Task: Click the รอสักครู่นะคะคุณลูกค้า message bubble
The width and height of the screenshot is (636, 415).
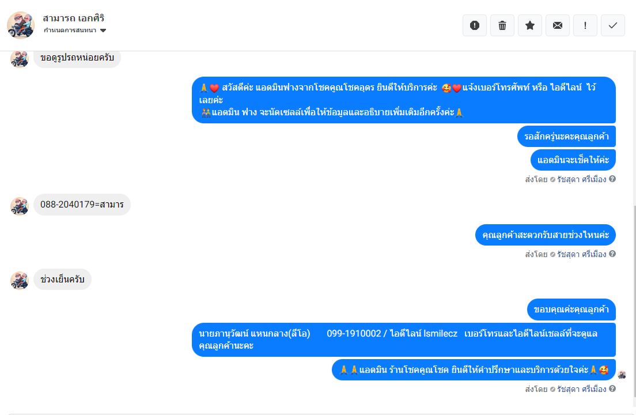Action: 566,136
